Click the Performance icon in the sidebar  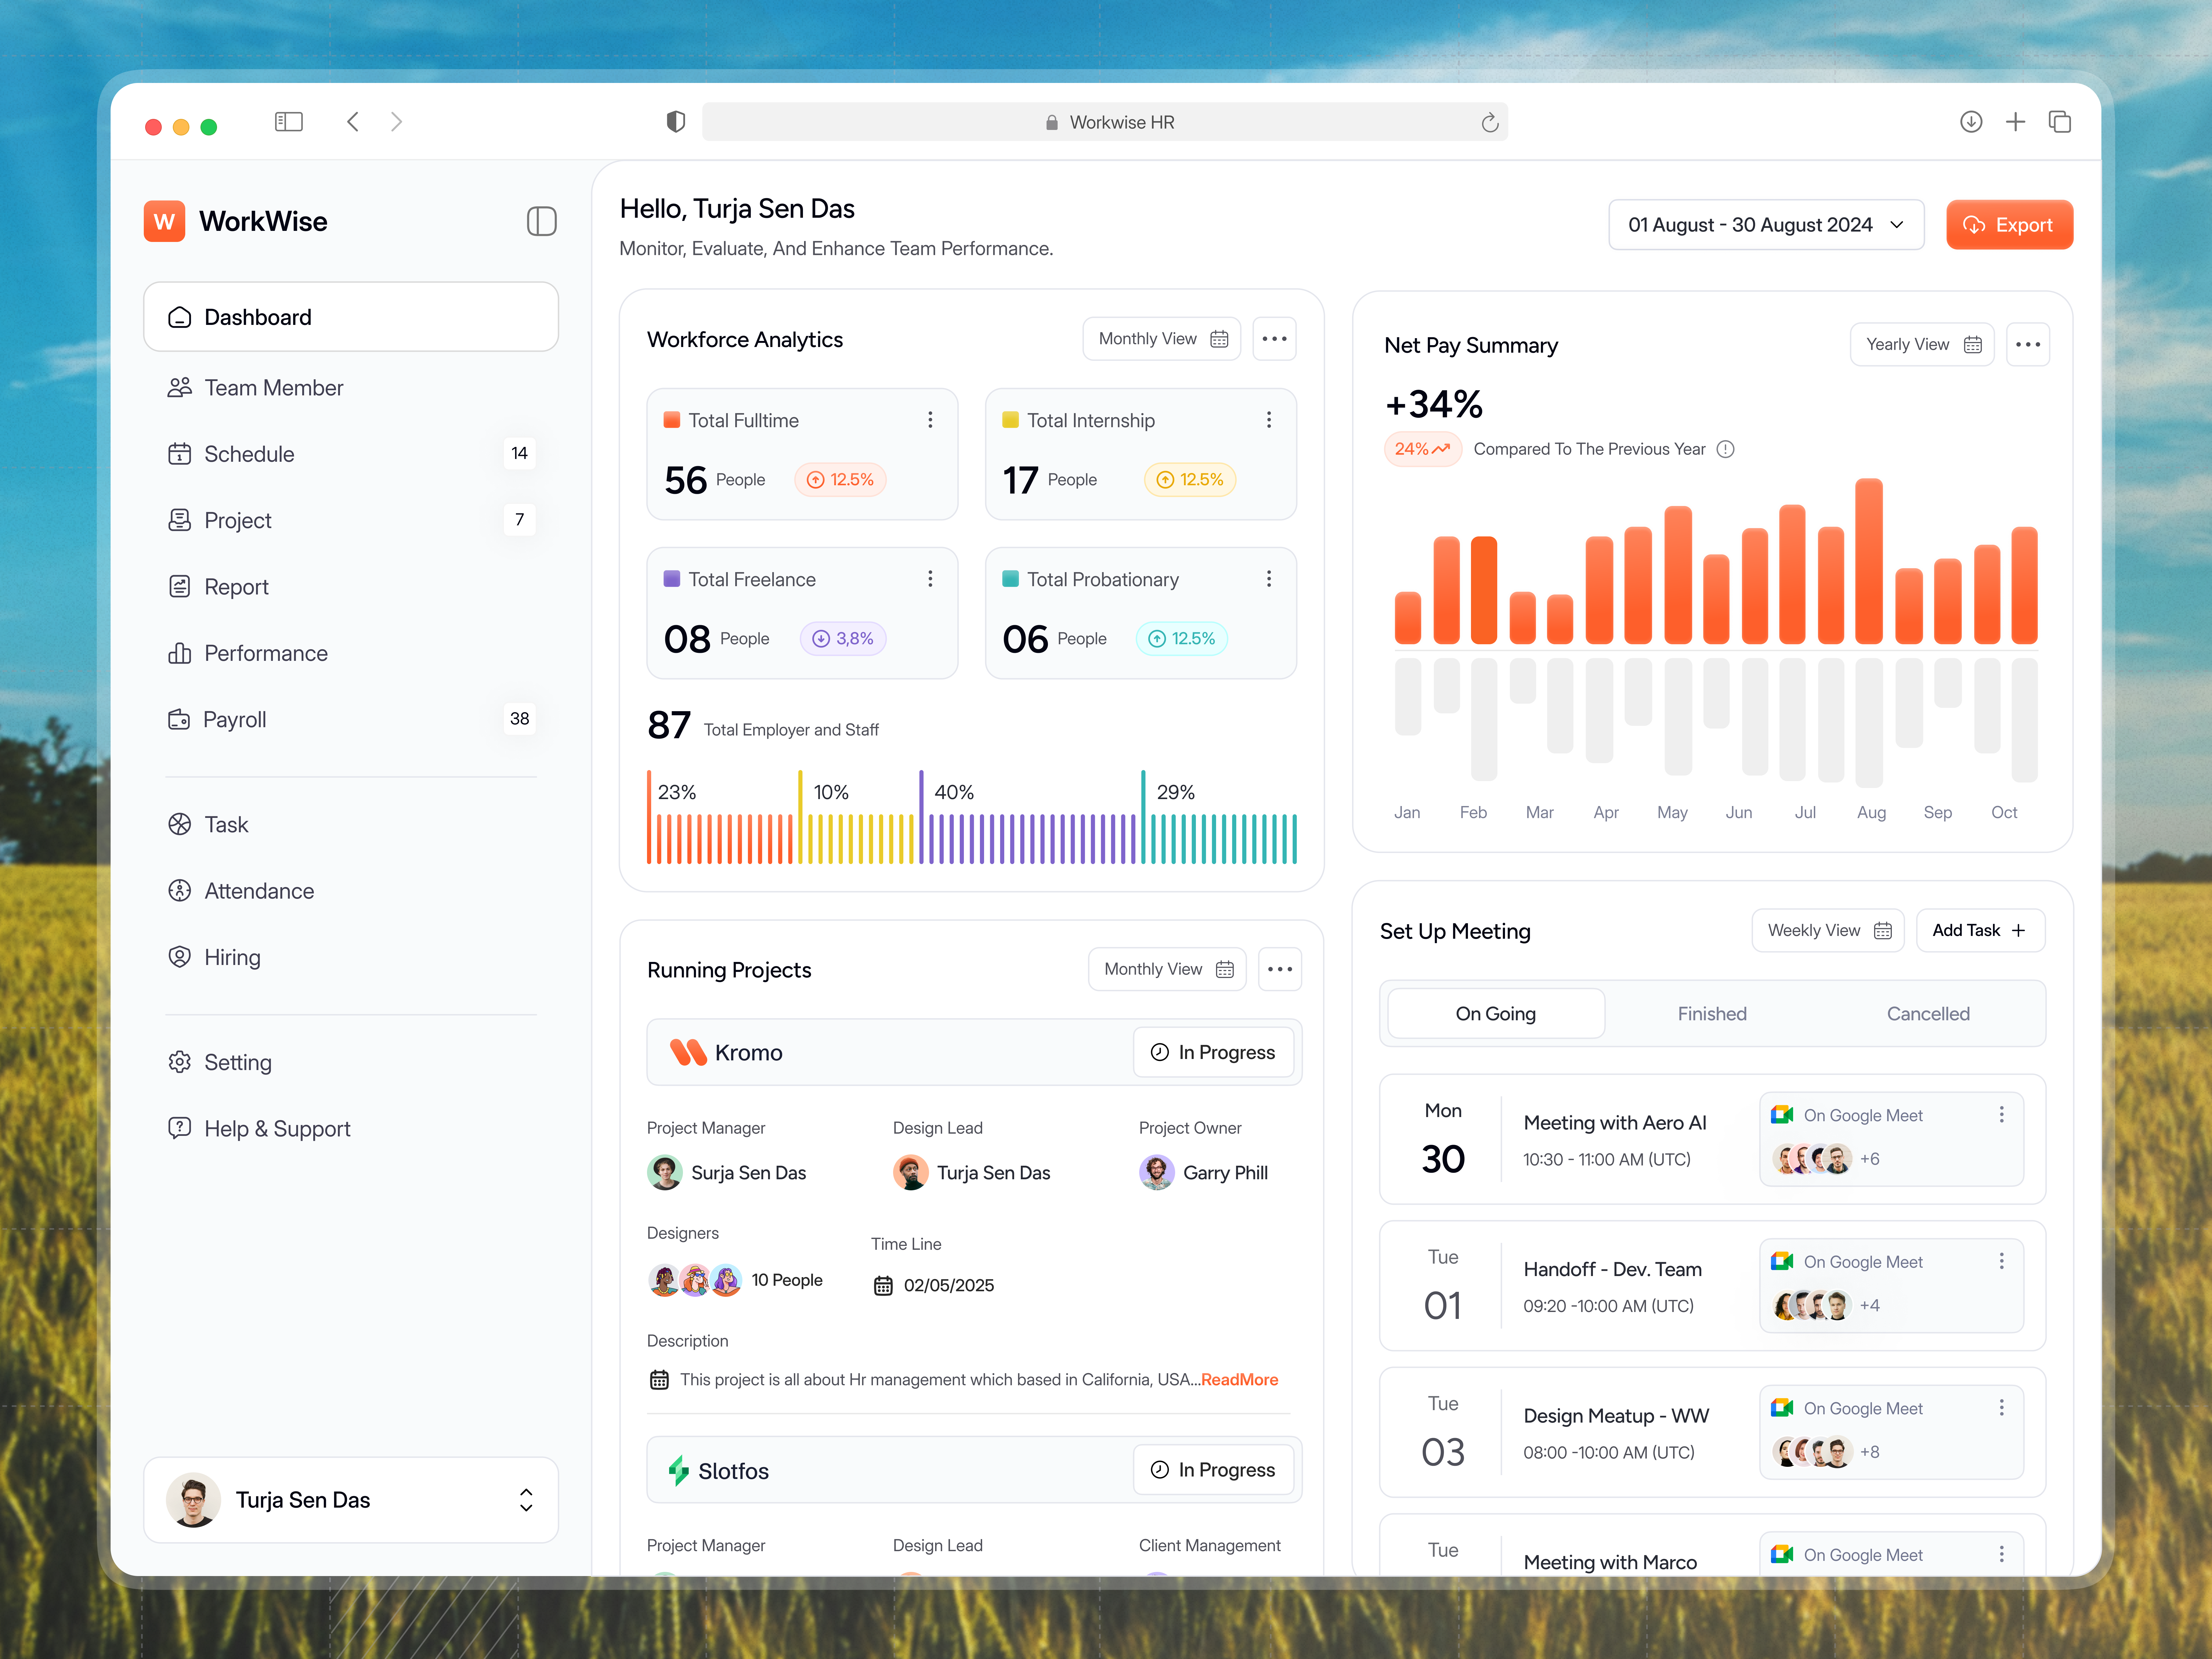click(x=180, y=653)
